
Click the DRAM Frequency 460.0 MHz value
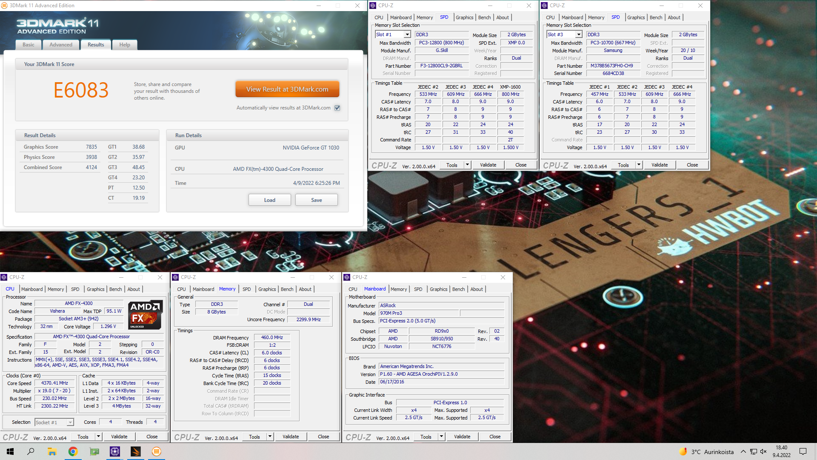(272, 338)
